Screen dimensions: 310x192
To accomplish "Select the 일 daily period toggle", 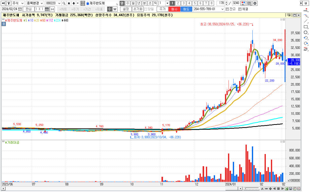I will pyautogui.click(x=122, y=3).
